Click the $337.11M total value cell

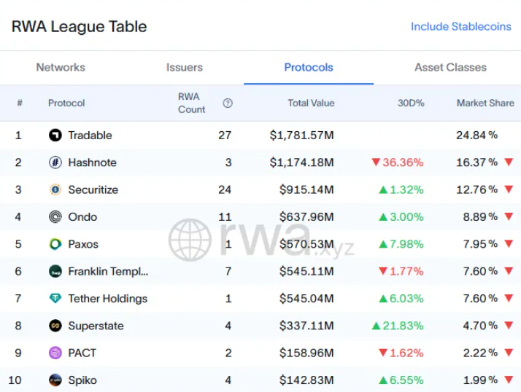[x=306, y=326]
